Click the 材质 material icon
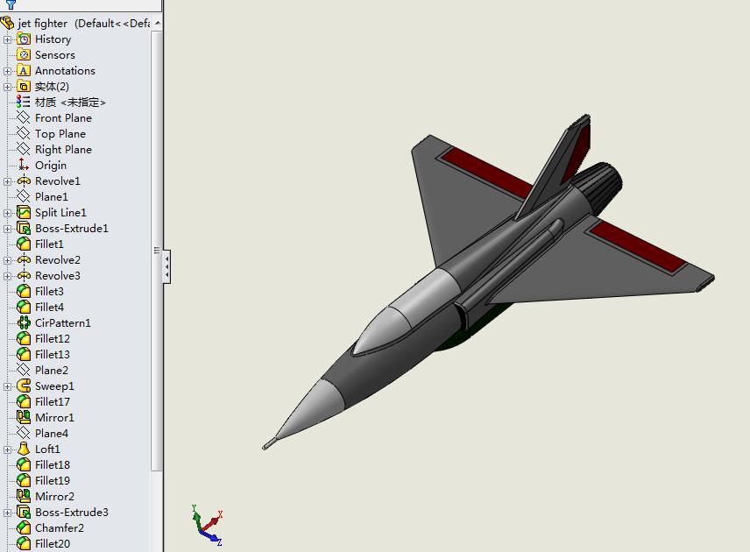The width and height of the screenshot is (750, 552). [24, 102]
